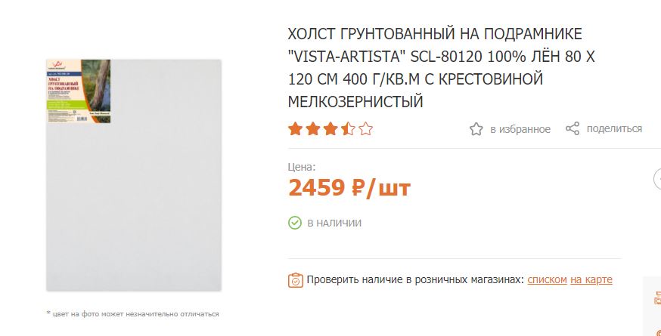Click the share icon
Screen dimensions: 661x336
coord(573,128)
